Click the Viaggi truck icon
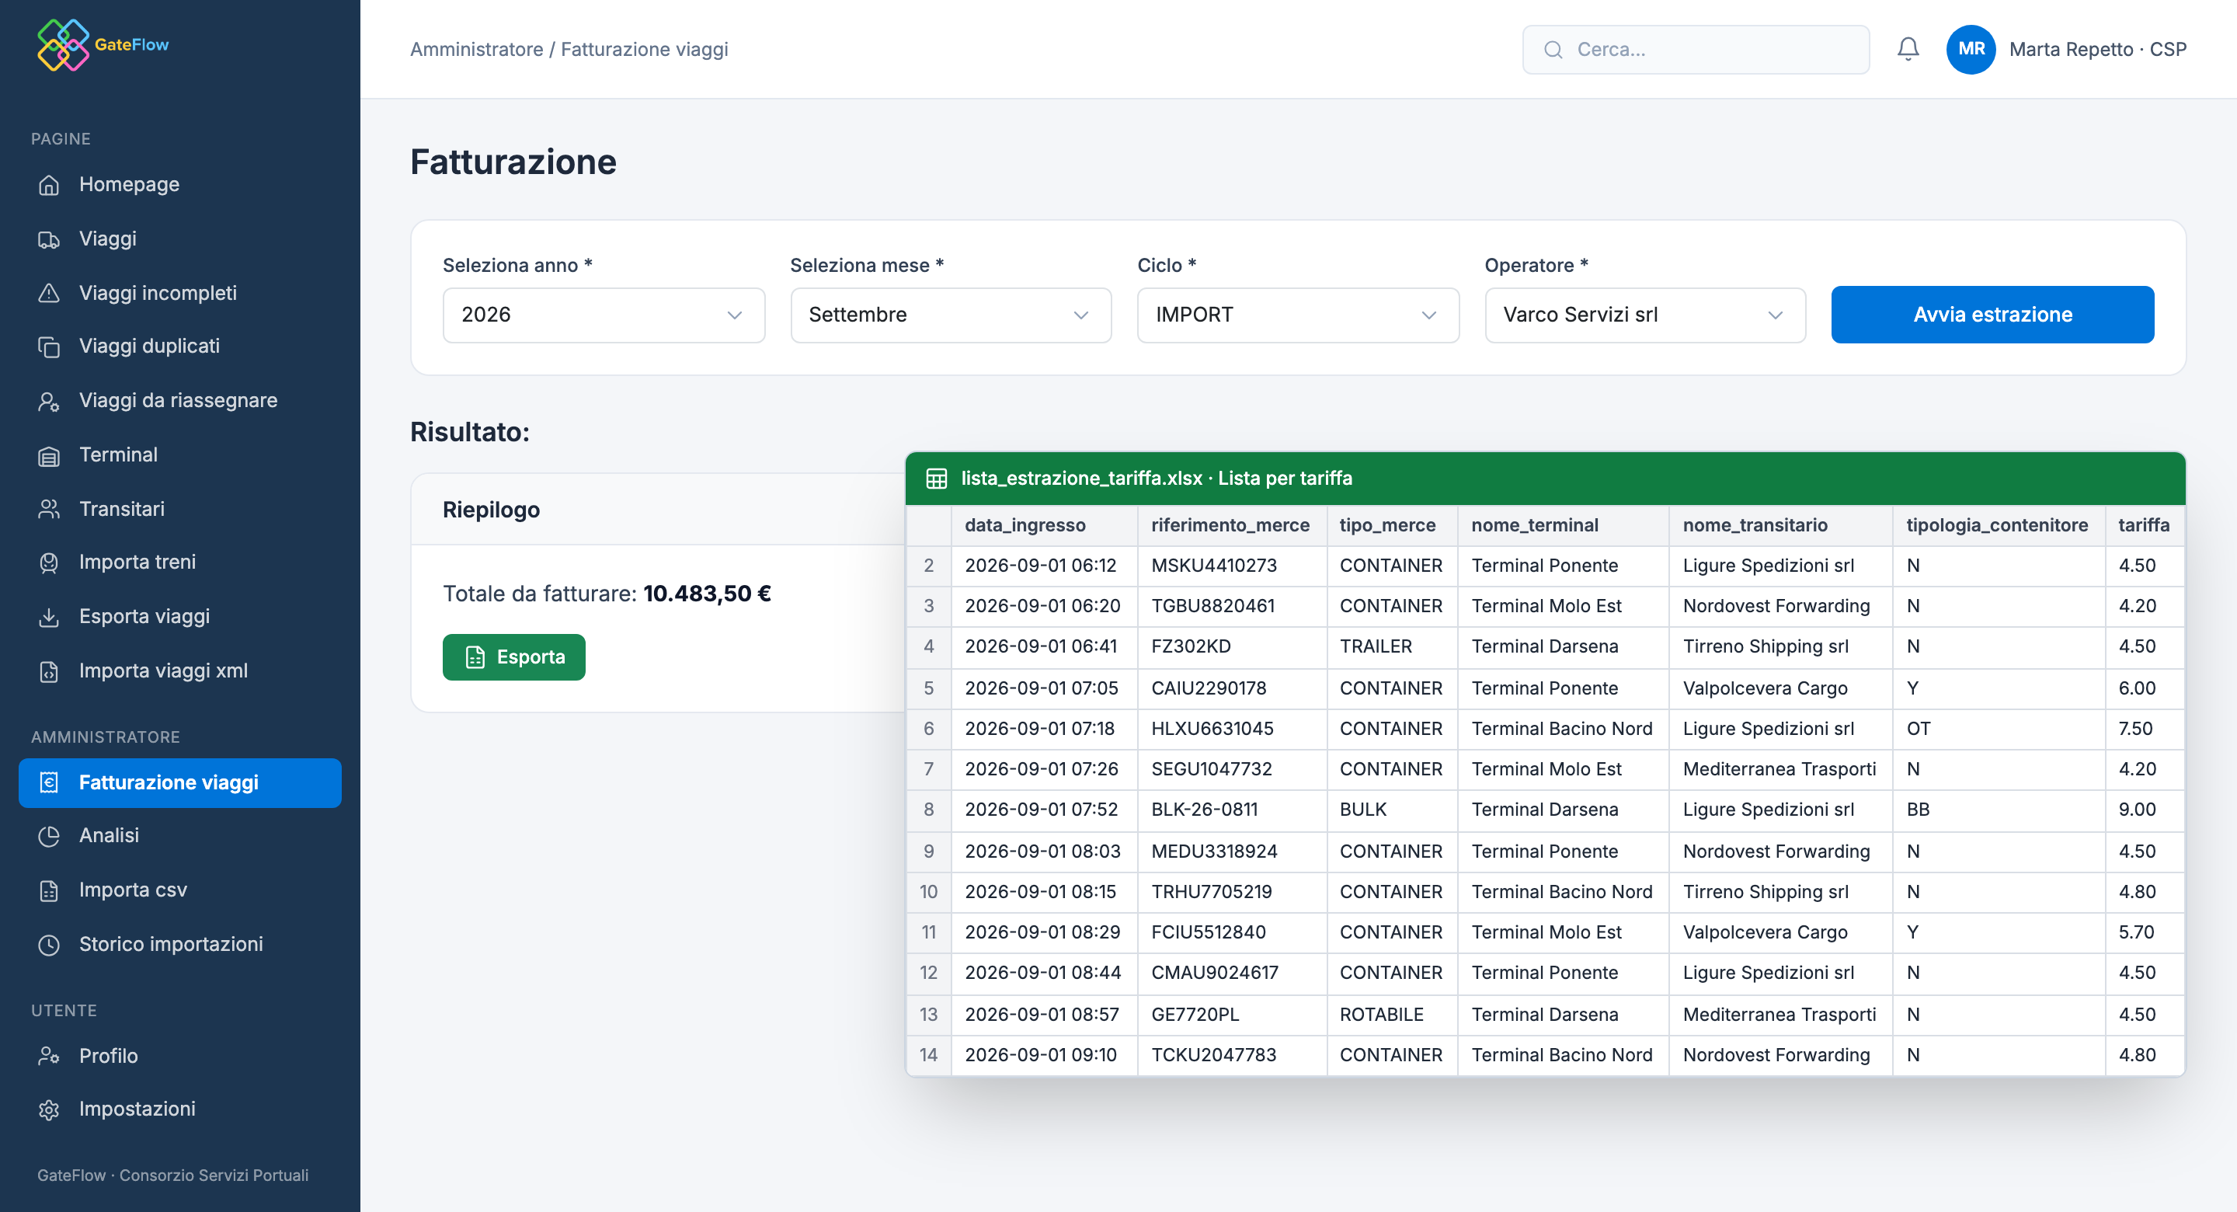Viewport: 2237px width, 1212px height. pos(49,239)
